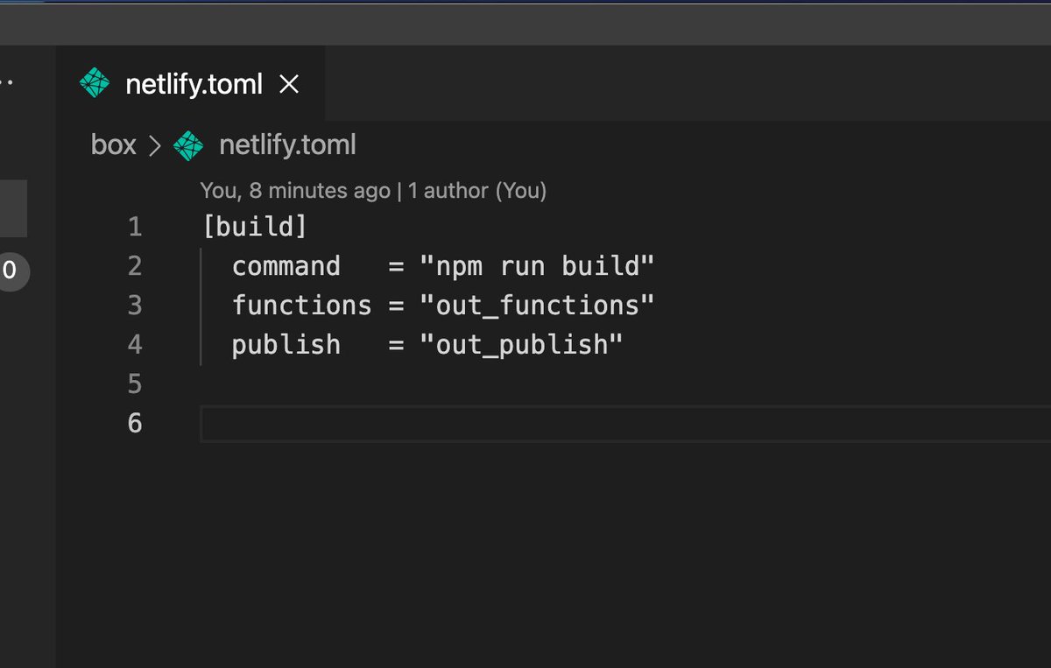Click the "out_publish" string value
This screenshot has width=1051, height=668.
pyautogui.click(x=521, y=345)
